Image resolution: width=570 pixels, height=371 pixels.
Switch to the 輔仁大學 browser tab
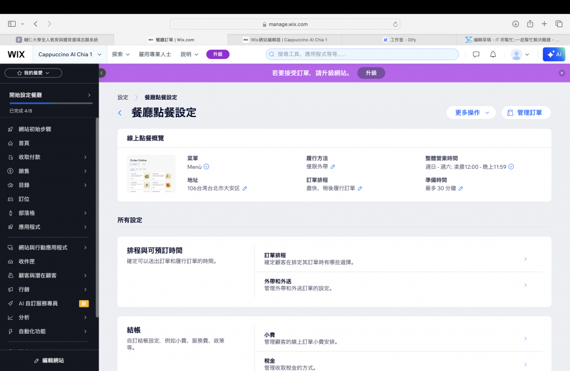pos(57,40)
